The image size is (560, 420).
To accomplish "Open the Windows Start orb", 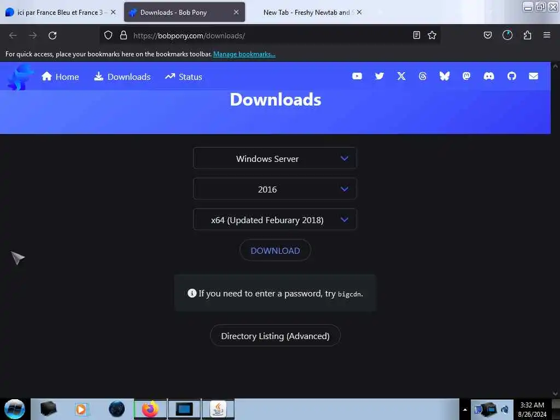I will click(15, 409).
